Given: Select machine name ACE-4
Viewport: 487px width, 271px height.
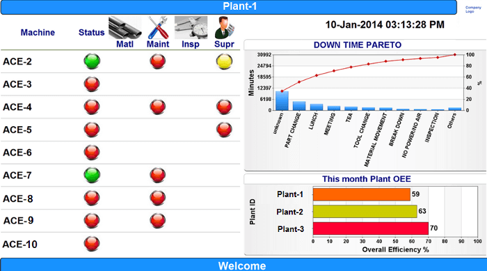Looking at the screenshot, I should 17,107.
